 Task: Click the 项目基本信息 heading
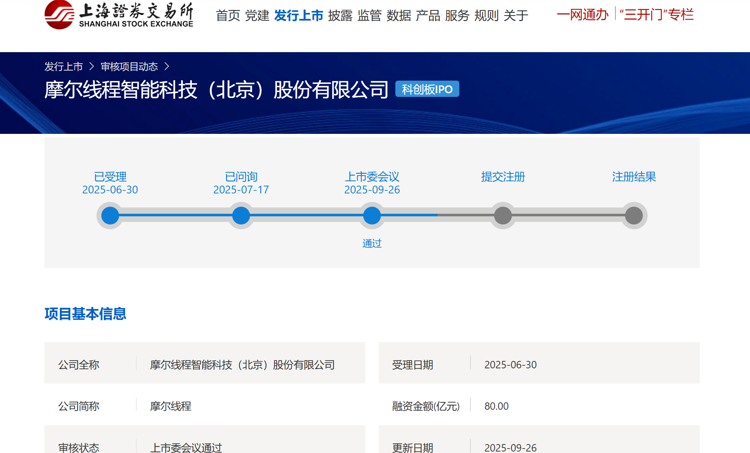pyautogui.click(x=85, y=314)
